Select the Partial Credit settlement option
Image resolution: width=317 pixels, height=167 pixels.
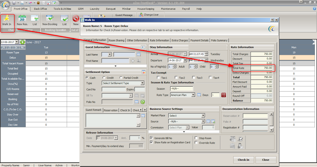click(121, 78)
